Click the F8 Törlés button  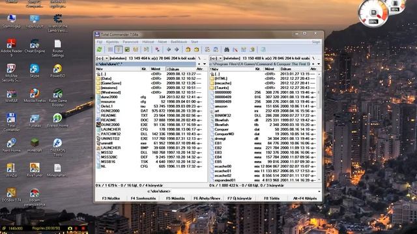coord(272,198)
